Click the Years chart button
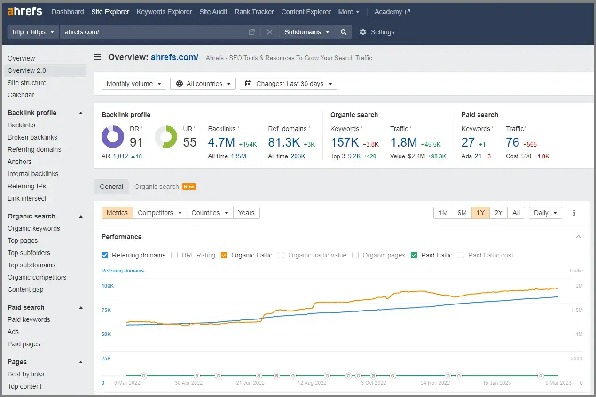Image resolution: width=596 pixels, height=397 pixels. point(246,213)
